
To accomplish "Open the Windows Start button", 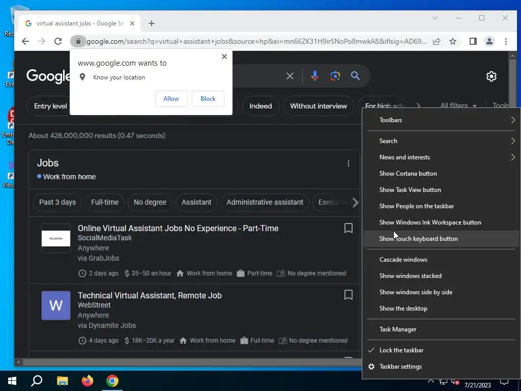I will [x=12, y=381].
